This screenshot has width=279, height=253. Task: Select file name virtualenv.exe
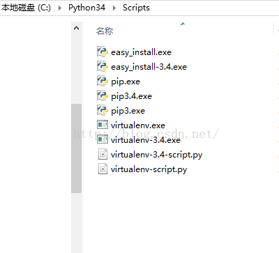138,125
